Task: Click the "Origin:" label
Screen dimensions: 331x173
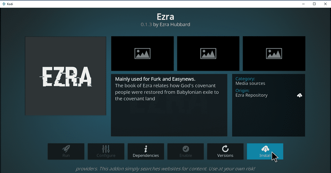Action: [x=242, y=90]
